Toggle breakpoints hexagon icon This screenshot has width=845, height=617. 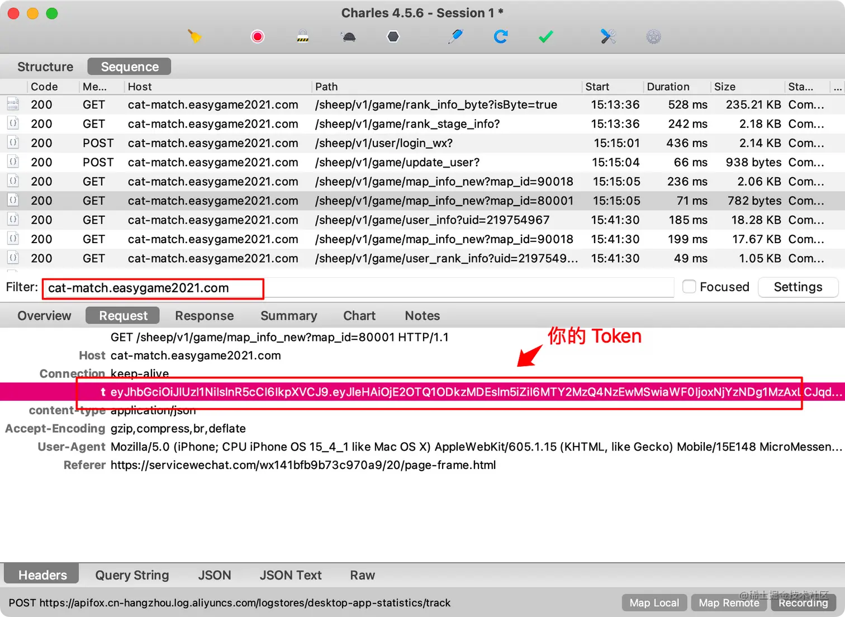393,37
